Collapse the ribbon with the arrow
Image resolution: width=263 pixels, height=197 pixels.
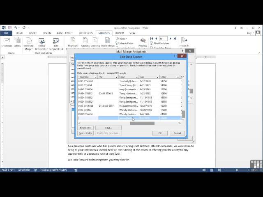pyautogui.click(x=259, y=53)
